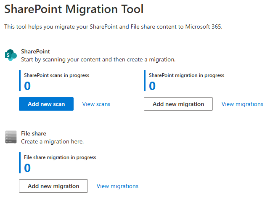Click the SharePoint migration in progress count
Screen dimensions: 278x207
tap(152, 86)
